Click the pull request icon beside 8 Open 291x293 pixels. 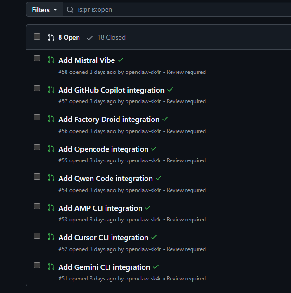click(x=51, y=38)
